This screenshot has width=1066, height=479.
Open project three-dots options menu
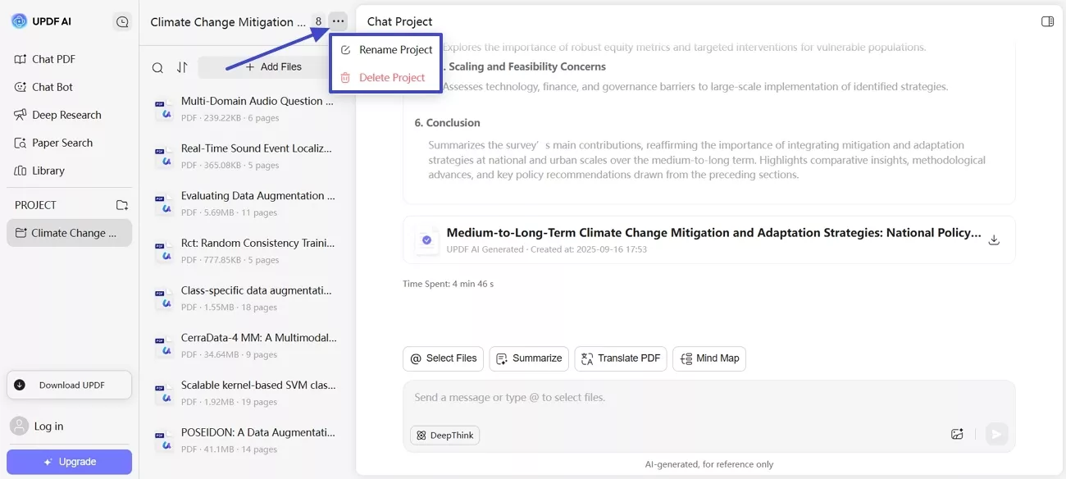(x=338, y=21)
